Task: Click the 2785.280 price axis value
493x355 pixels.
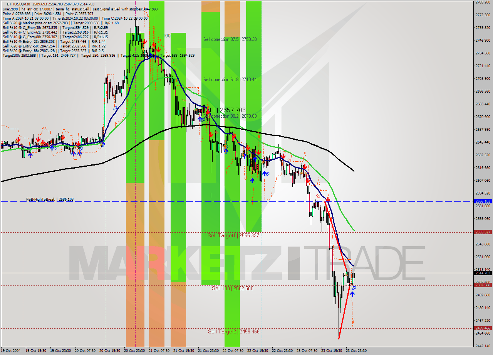Action: [x=483, y=2]
